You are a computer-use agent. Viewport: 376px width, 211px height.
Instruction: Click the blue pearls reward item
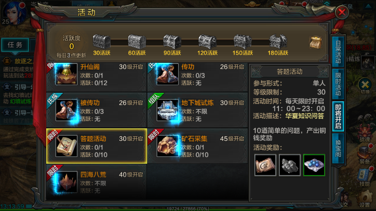coord(314,165)
